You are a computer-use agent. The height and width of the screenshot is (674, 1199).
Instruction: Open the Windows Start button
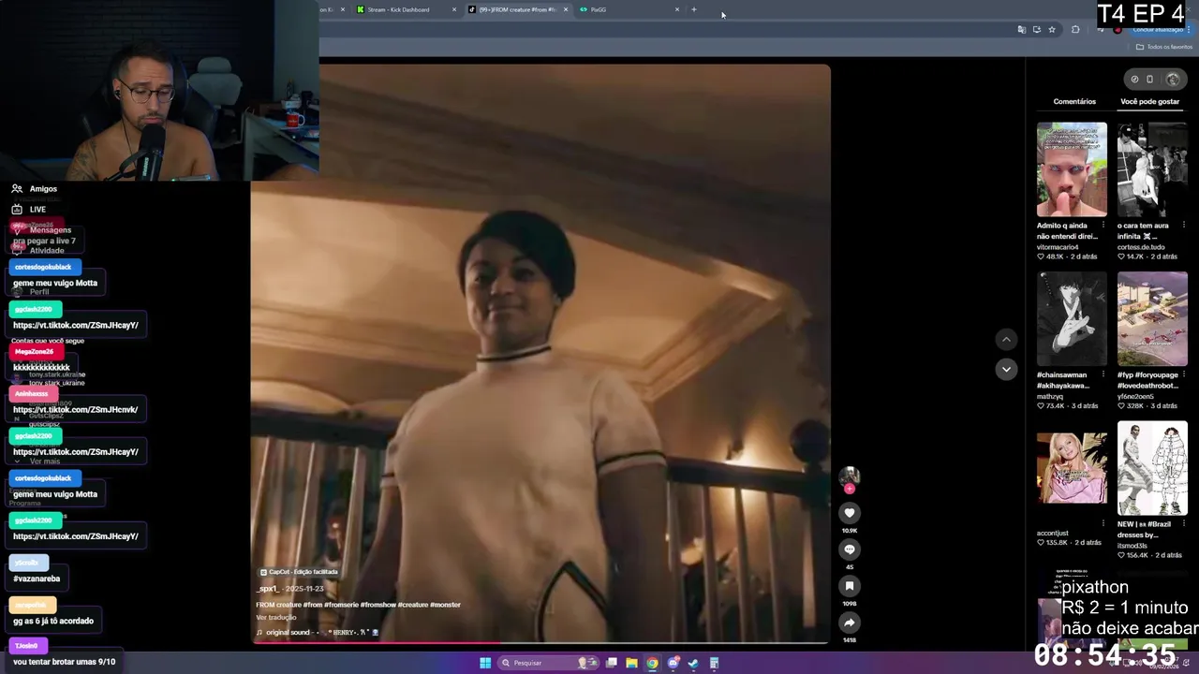[485, 663]
